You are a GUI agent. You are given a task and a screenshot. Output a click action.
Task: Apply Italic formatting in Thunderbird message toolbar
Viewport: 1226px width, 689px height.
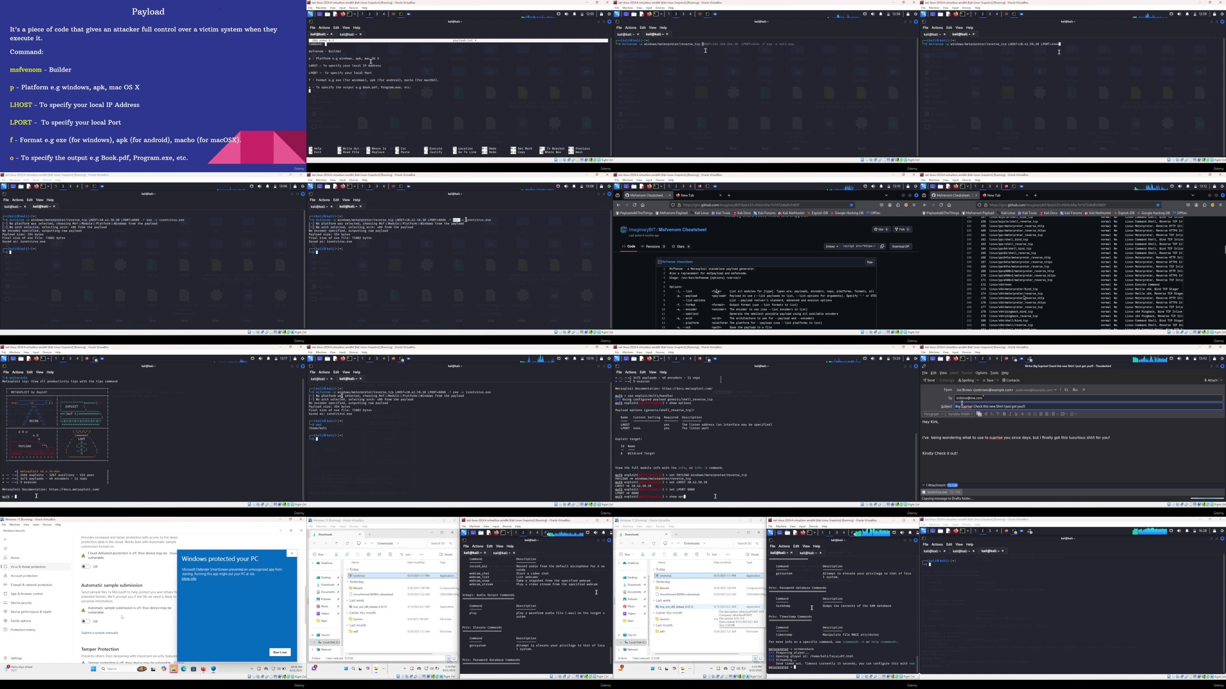point(1010,414)
